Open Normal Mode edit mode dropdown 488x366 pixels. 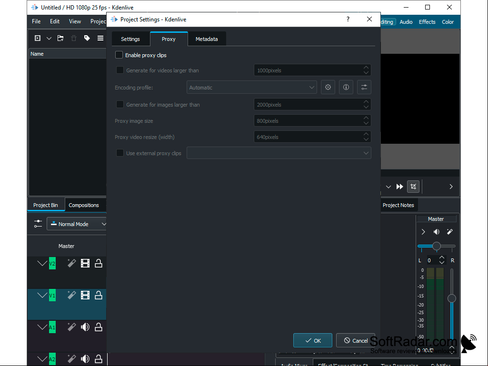pos(77,224)
